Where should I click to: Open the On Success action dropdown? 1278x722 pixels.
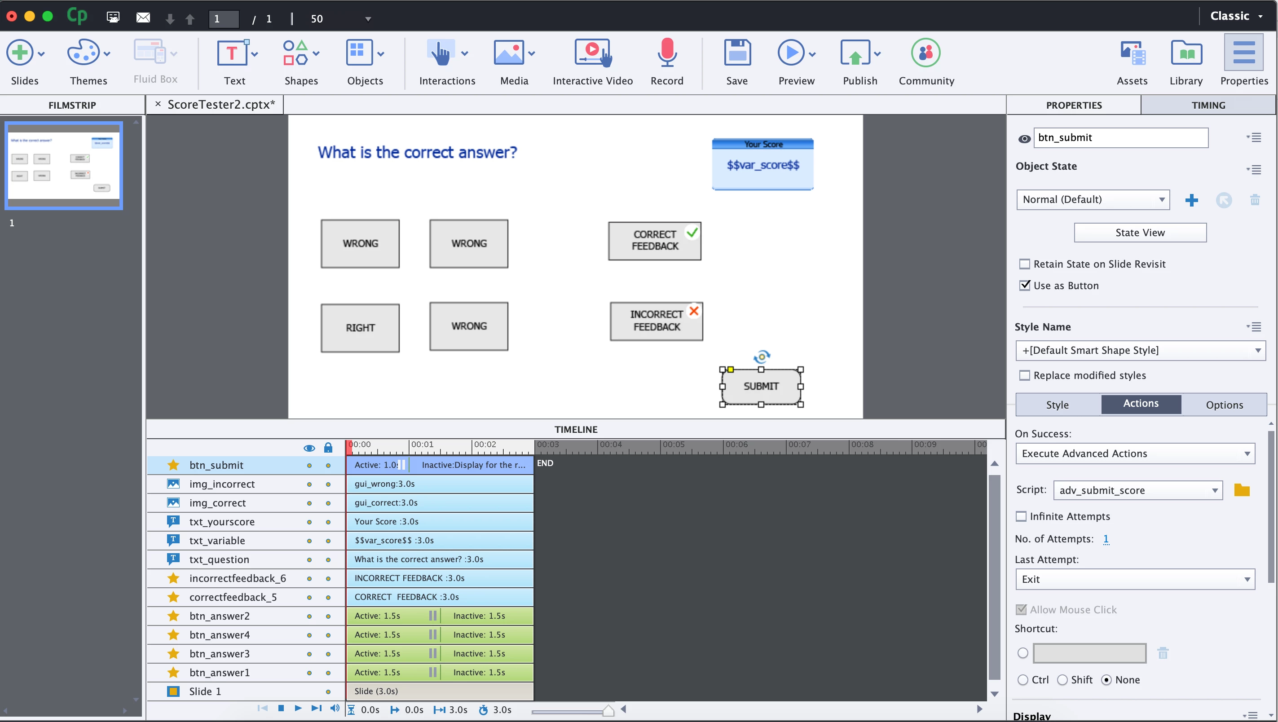(1135, 453)
